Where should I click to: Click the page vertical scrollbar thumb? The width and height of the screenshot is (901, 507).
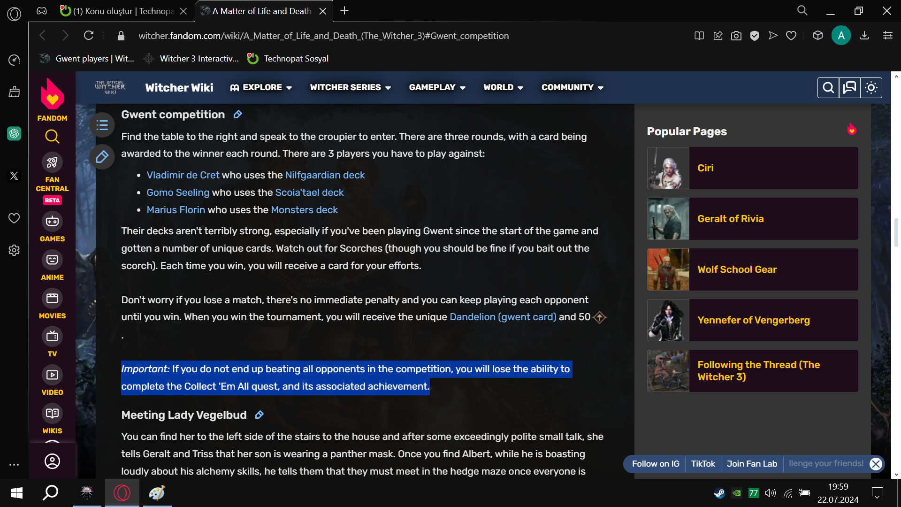point(896,232)
